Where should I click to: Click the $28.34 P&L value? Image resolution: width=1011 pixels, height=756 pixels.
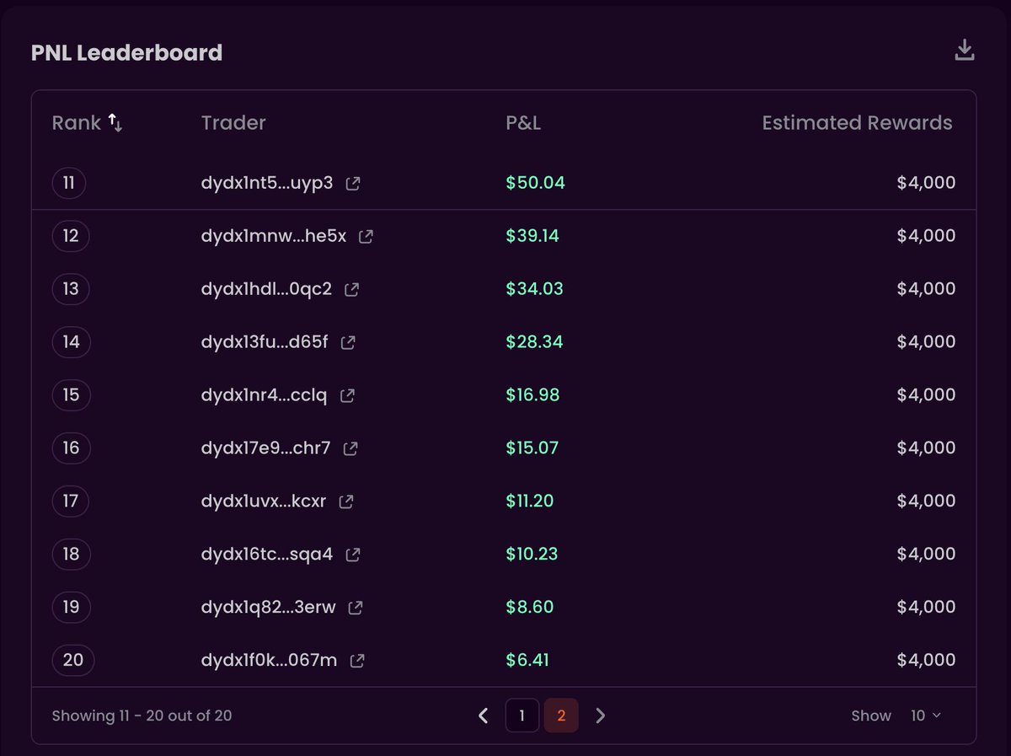click(534, 342)
